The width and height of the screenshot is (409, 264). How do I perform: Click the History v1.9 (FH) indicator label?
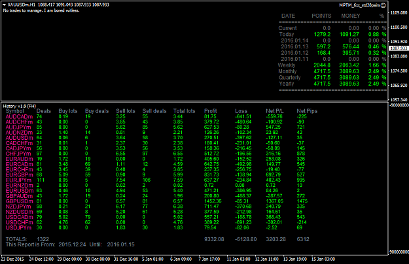19,107
